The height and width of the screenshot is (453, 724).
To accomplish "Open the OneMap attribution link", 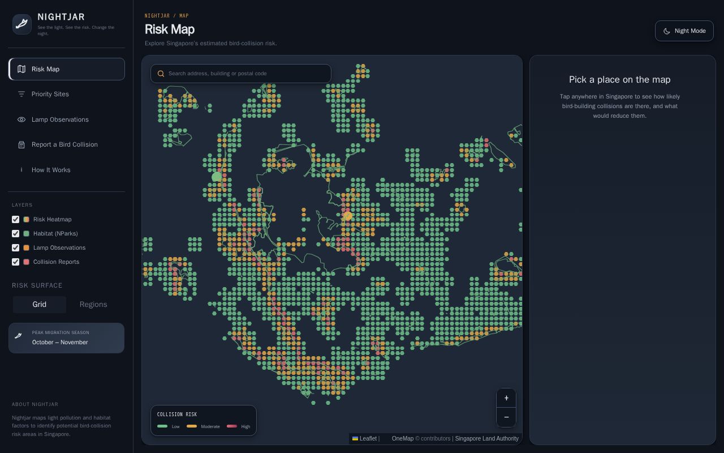I will tap(403, 438).
